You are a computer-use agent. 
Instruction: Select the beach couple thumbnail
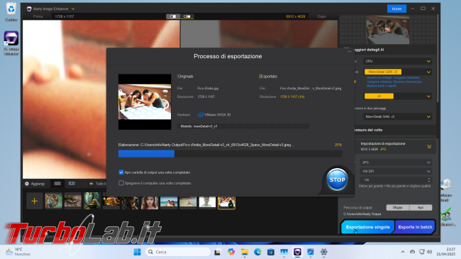(x=169, y=202)
